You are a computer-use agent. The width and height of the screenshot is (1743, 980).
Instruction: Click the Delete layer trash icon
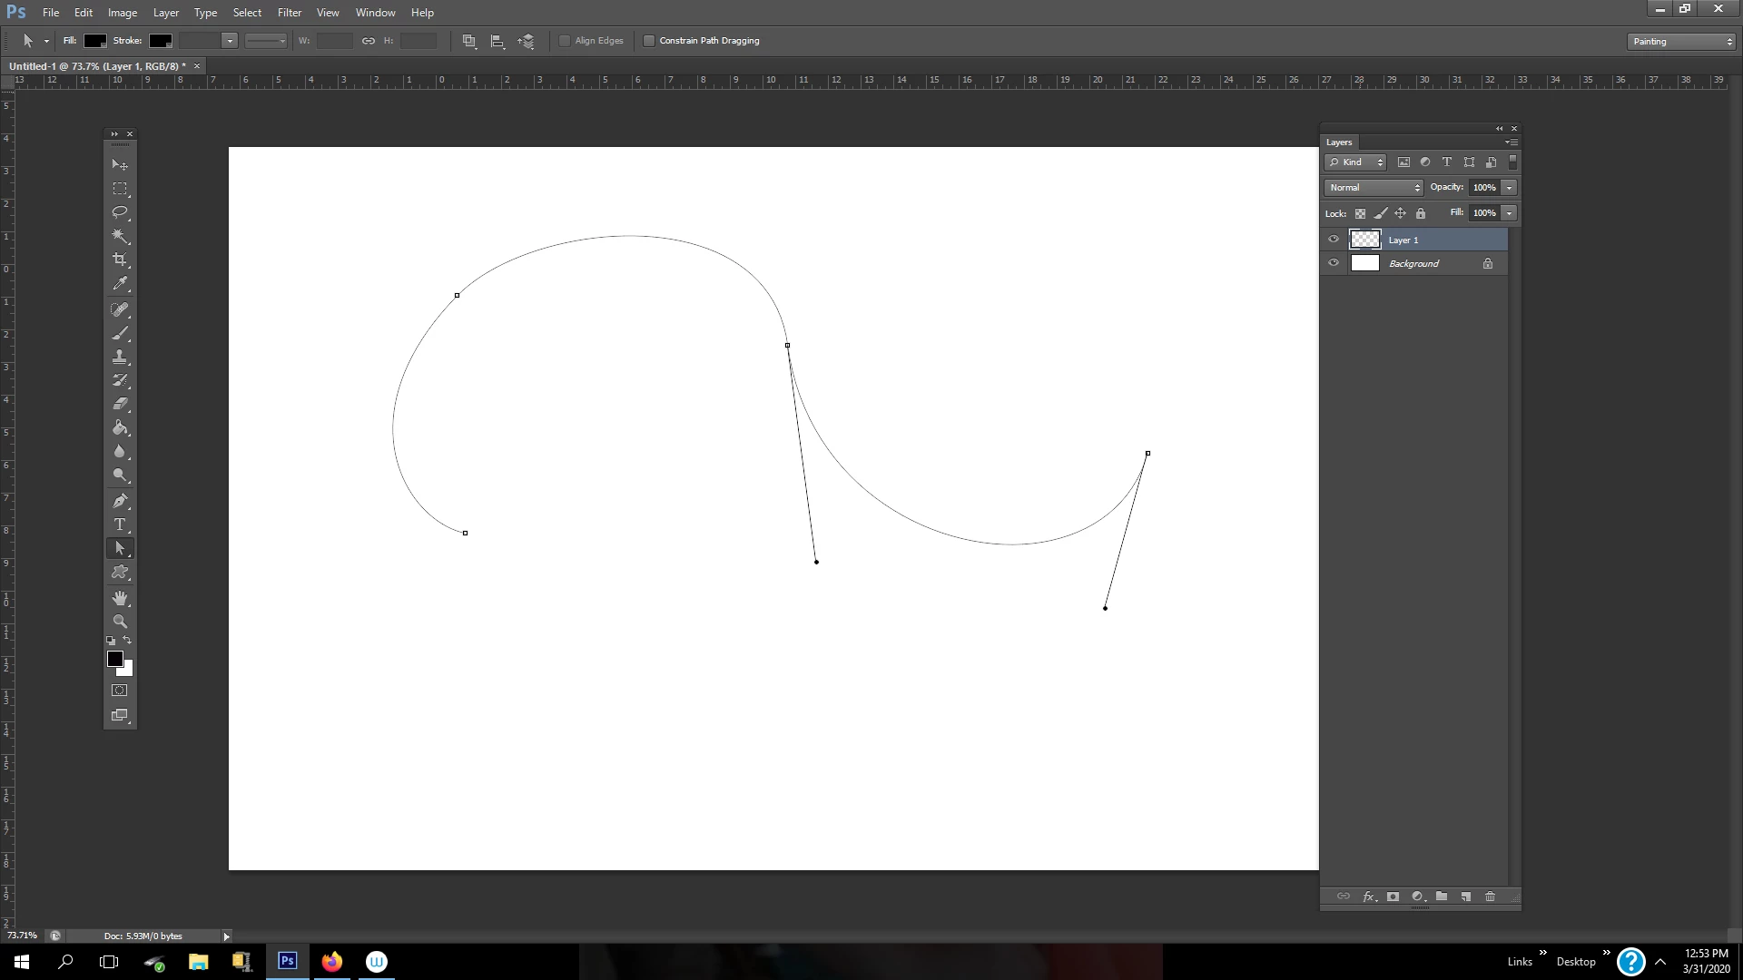click(x=1490, y=897)
